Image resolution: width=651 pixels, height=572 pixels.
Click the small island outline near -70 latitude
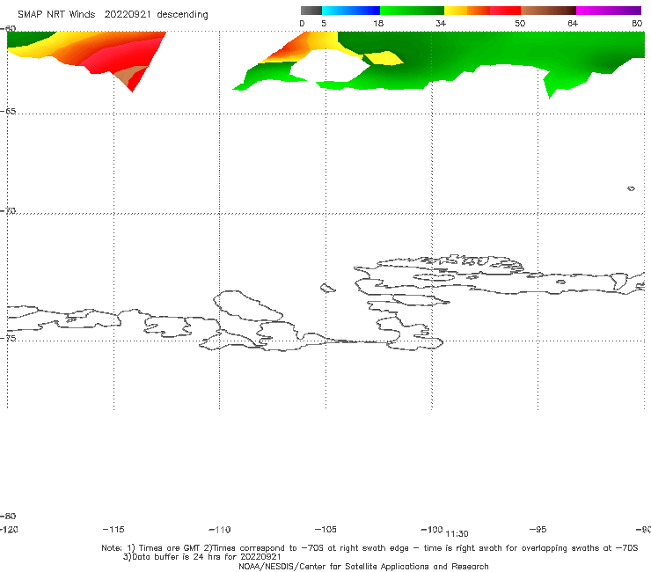[x=631, y=188]
